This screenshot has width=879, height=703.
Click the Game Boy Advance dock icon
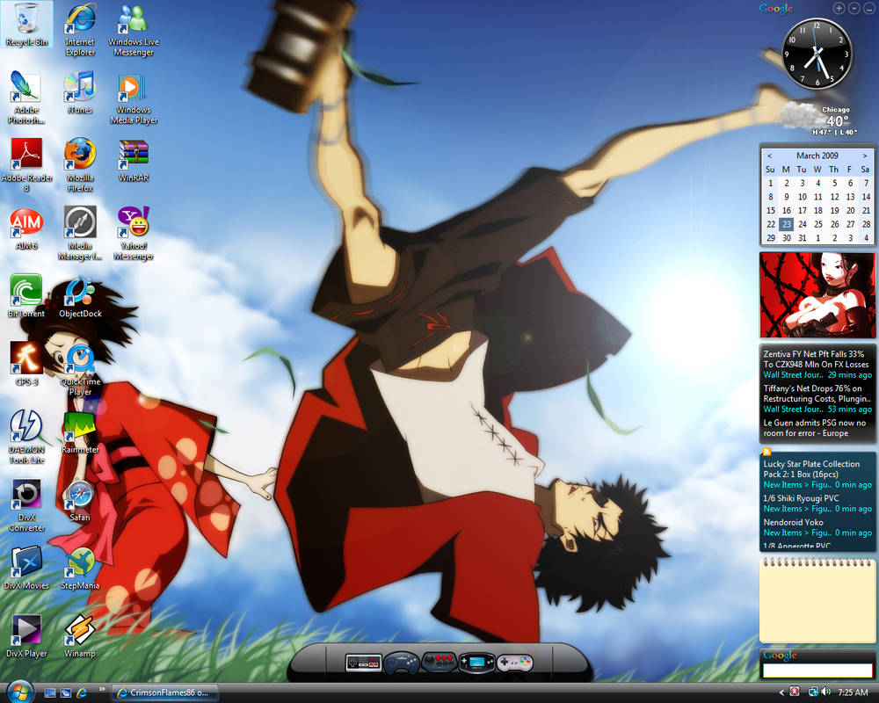click(477, 663)
